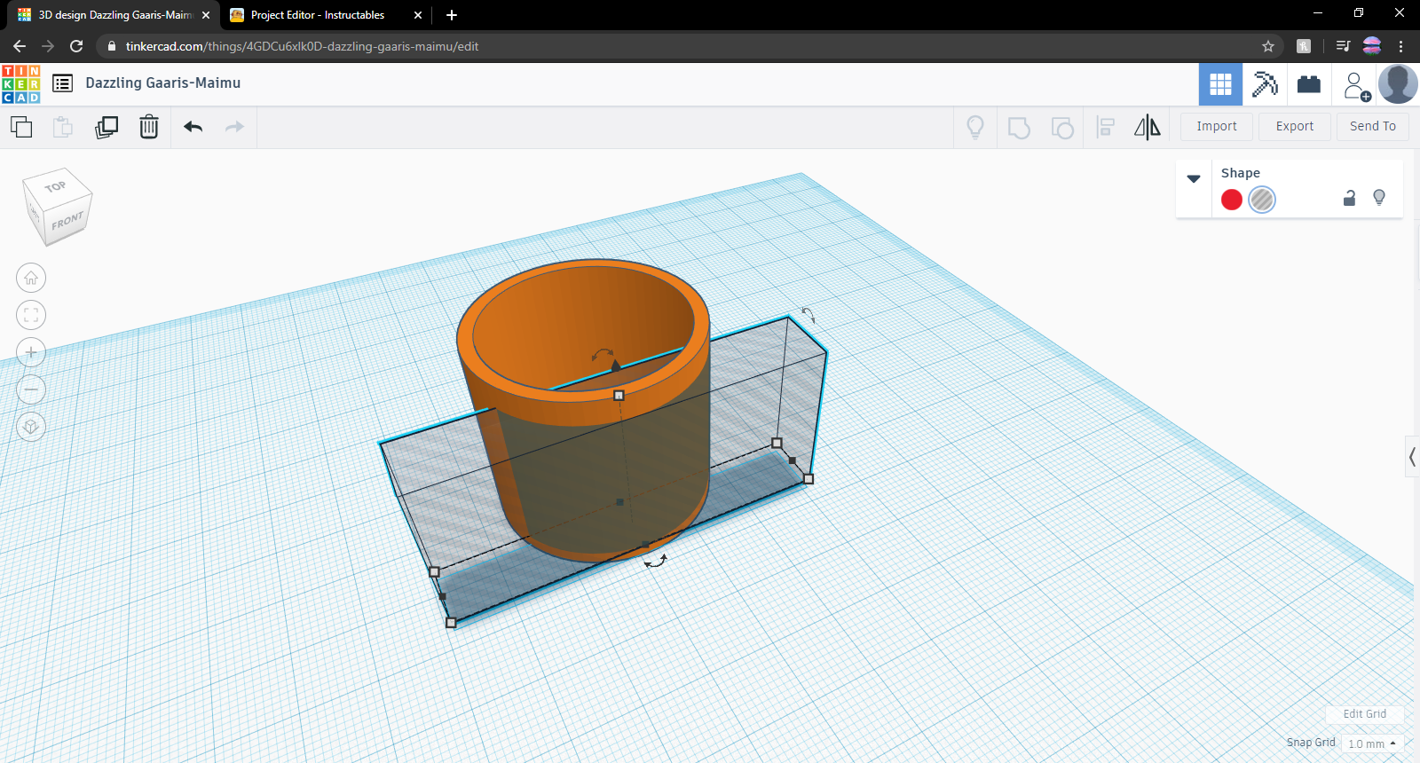Click the invite people icon

click(x=1356, y=86)
